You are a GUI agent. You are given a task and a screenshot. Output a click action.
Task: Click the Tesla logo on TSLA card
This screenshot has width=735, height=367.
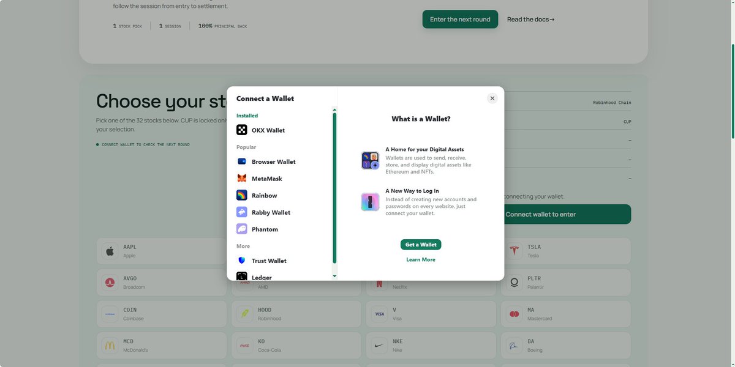(514, 251)
